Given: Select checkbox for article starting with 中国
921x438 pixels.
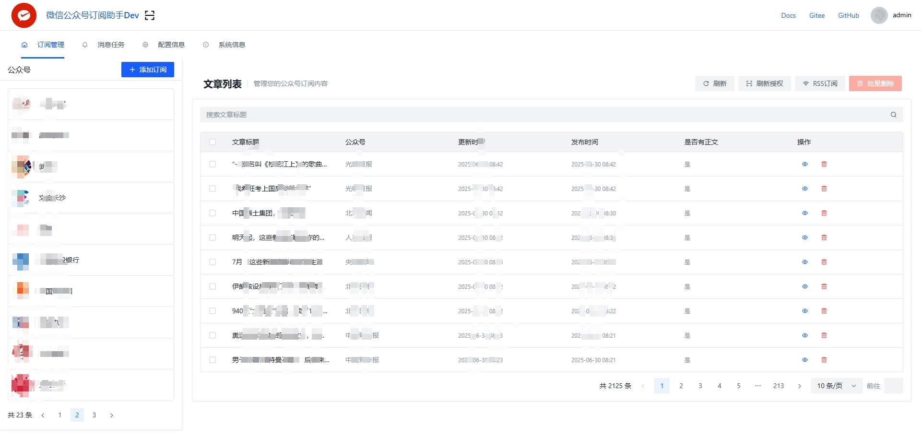Looking at the screenshot, I should pos(213,213).
